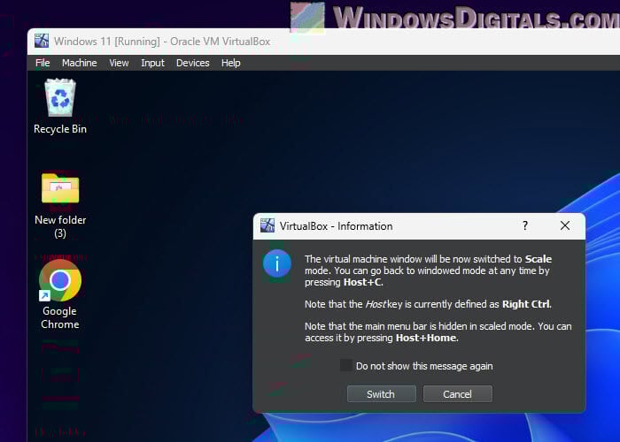Select the Google Chrome shortcut icon
This screenshot has width=620, height=442.
(60, 280)
